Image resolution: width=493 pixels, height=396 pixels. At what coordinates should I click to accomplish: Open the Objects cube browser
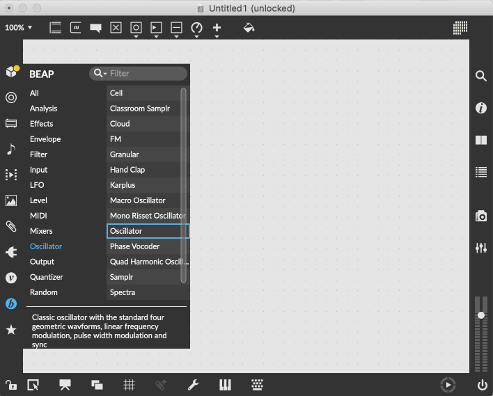[x=12, y=72]
